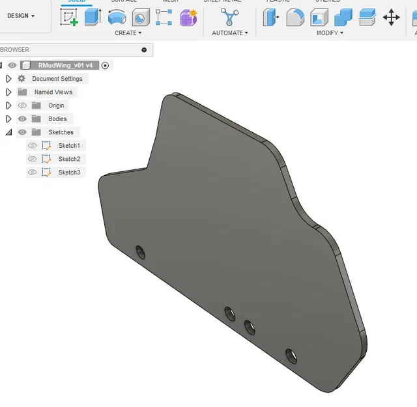The height and width of the screenshot is (407, 417).
Task: Click the Document Settings gear icon
Action: pyautogui.click(x=22, y=79)
